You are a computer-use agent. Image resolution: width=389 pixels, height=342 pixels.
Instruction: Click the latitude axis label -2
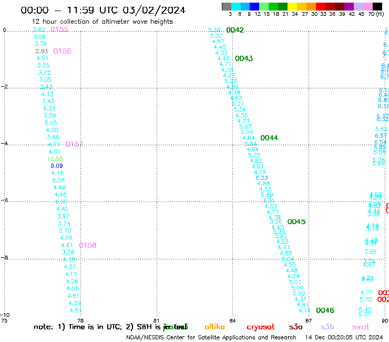(x=4, y=87)
